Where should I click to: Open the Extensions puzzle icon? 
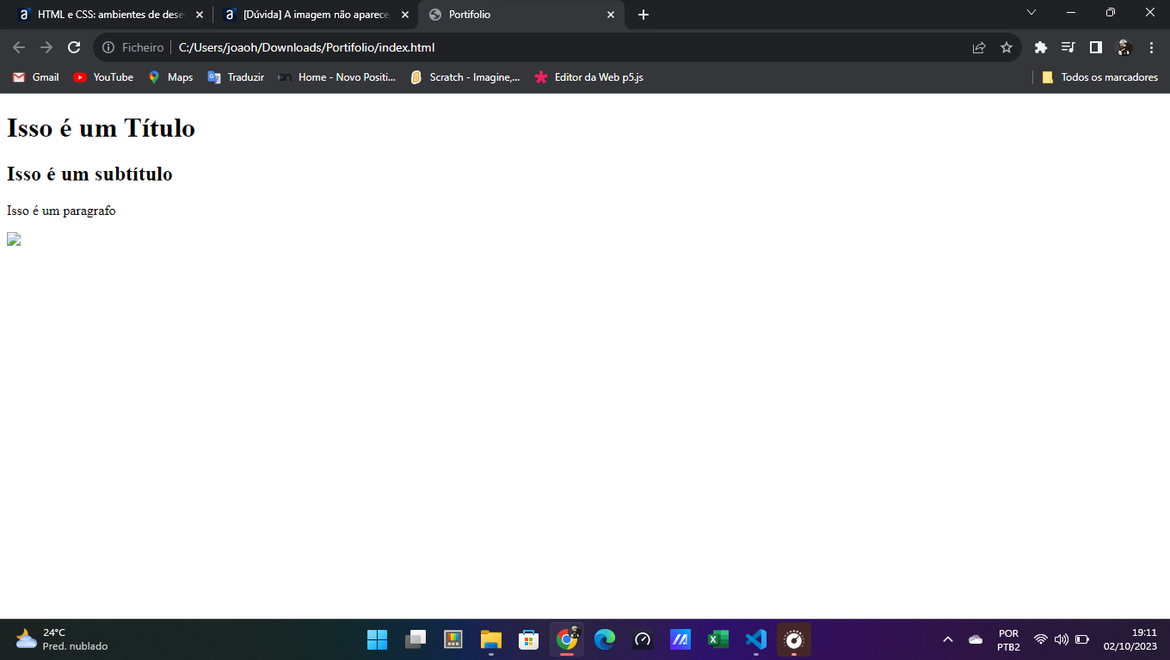tap(1041, 47)
